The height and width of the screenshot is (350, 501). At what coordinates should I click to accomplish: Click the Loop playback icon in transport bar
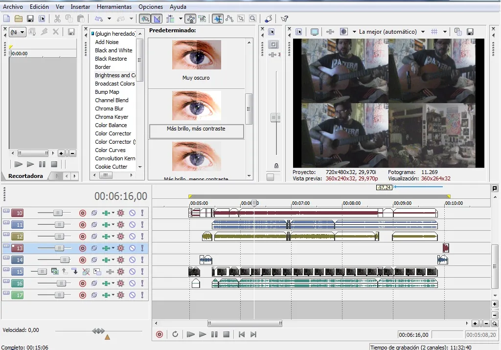click(x=175, y=334)
